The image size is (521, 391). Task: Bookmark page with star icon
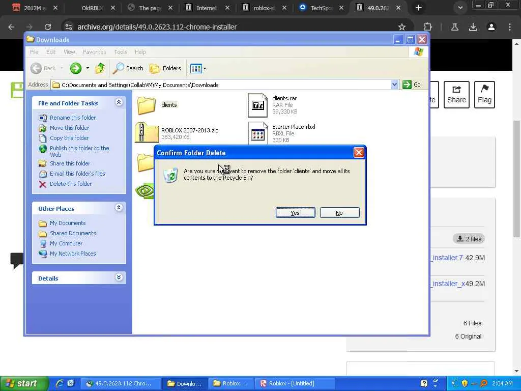coord(402,27)
